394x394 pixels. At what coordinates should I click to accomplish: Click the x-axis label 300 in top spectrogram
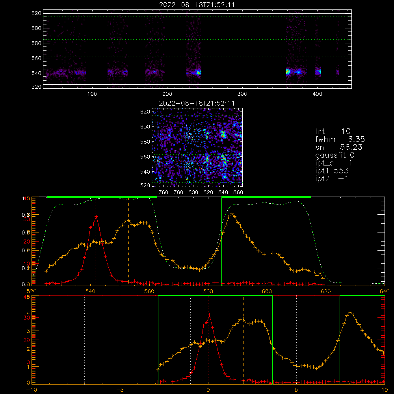[x=242, y=94]
